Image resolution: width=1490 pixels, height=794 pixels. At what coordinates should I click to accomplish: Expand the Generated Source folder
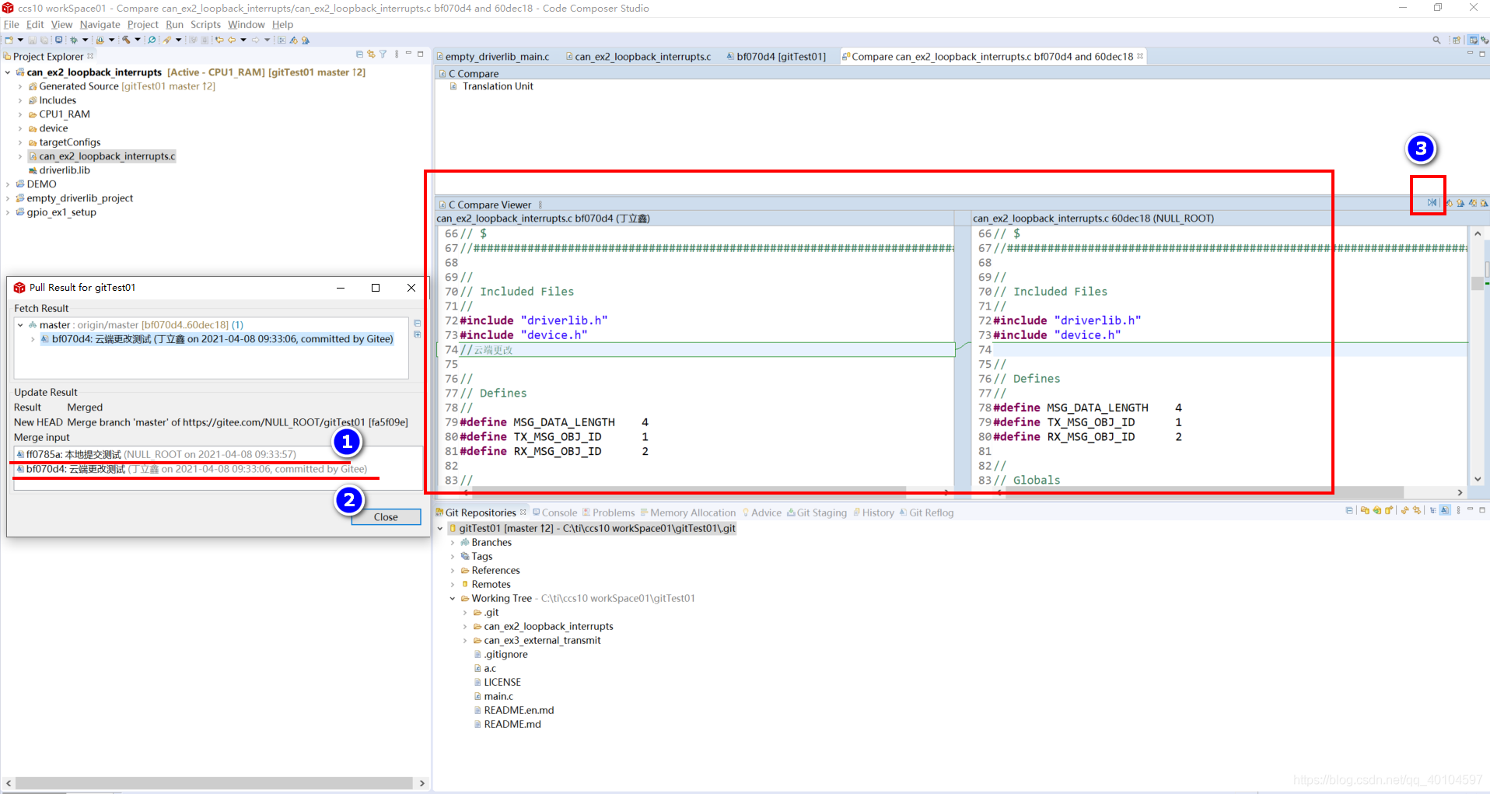(20, 86)
